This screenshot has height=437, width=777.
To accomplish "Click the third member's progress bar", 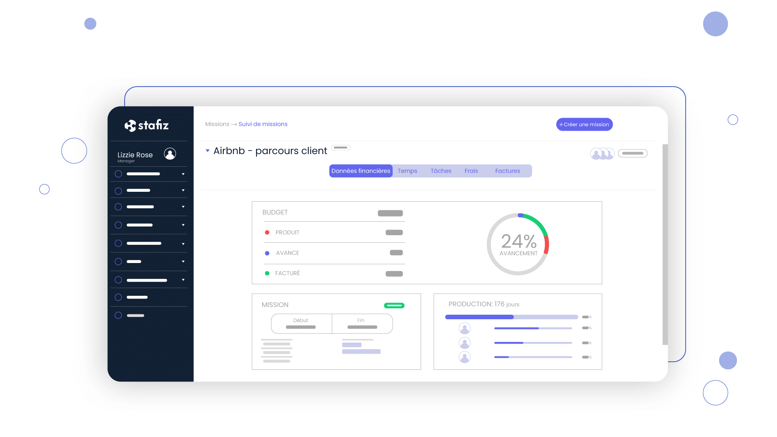I will tap(533, 357).
